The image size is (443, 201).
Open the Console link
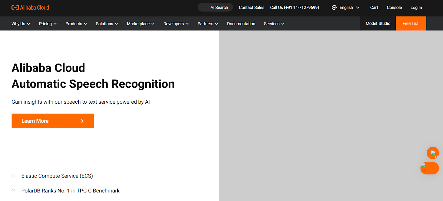coord(394,7)
